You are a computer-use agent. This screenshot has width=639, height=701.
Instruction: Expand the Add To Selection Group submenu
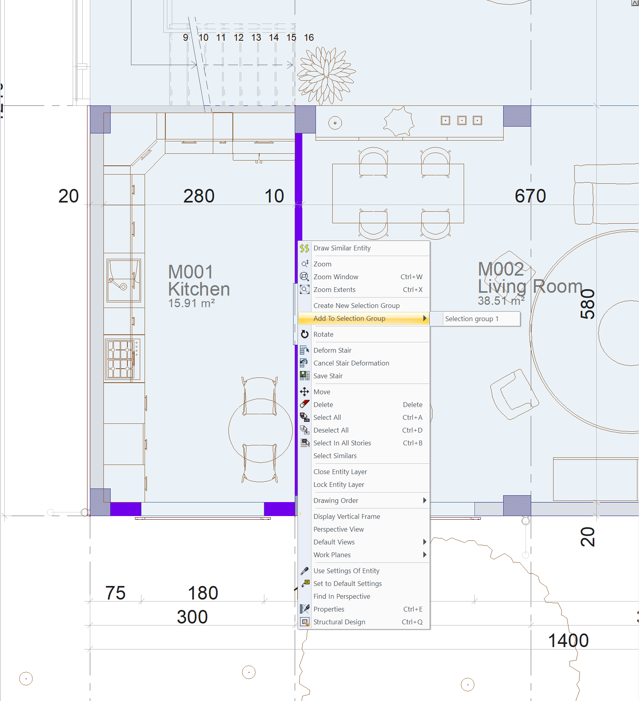(x=364, y=318)
